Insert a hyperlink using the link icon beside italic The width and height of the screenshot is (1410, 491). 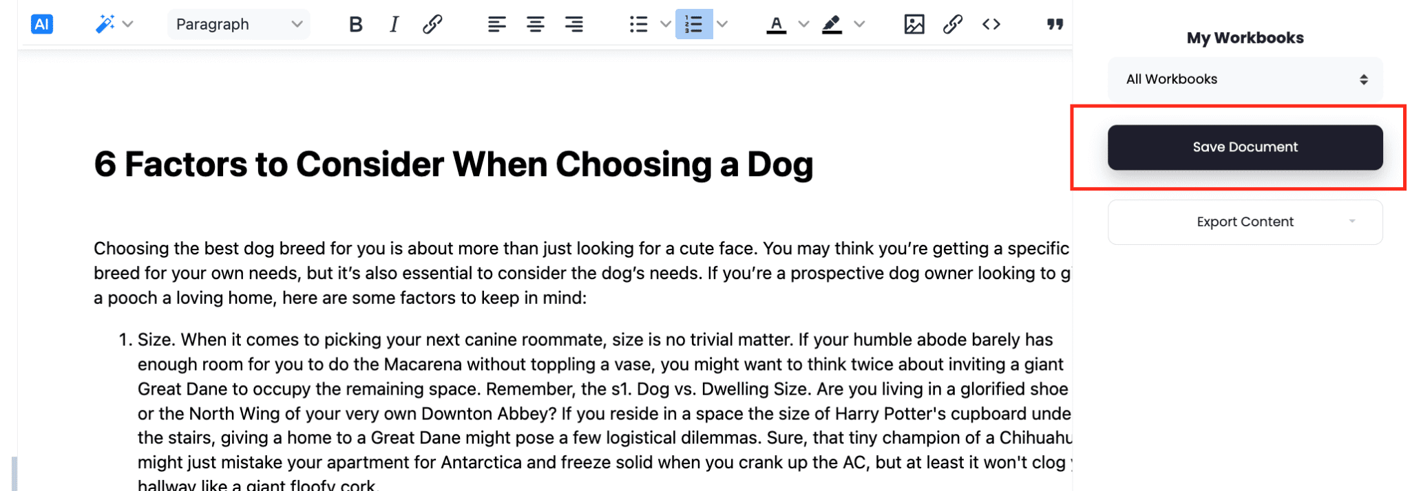(x=432, y=24)
